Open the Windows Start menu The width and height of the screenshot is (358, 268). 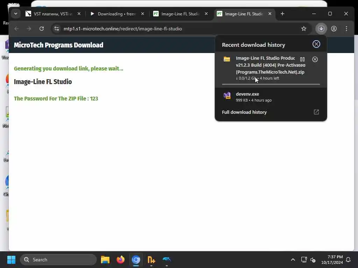pos(11,260)
